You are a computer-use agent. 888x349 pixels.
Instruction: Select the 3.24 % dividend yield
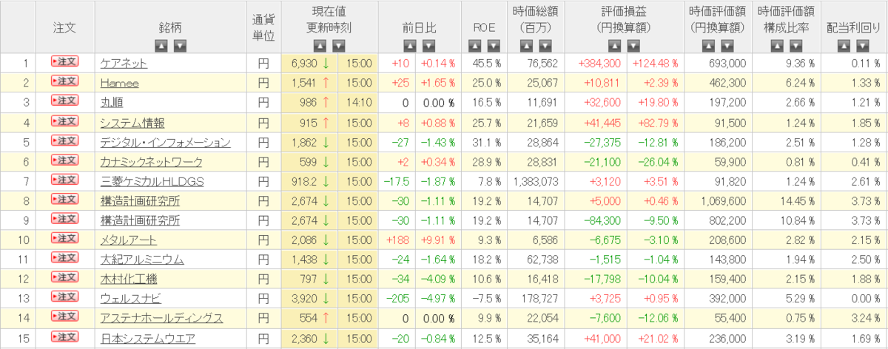[866, 319]
